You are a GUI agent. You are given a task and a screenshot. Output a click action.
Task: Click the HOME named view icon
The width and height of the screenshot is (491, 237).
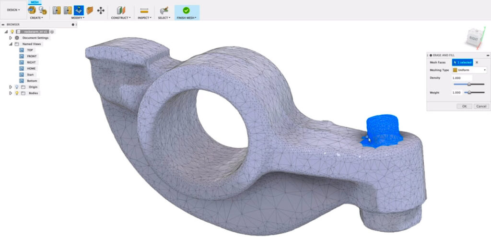click(21, 69)
